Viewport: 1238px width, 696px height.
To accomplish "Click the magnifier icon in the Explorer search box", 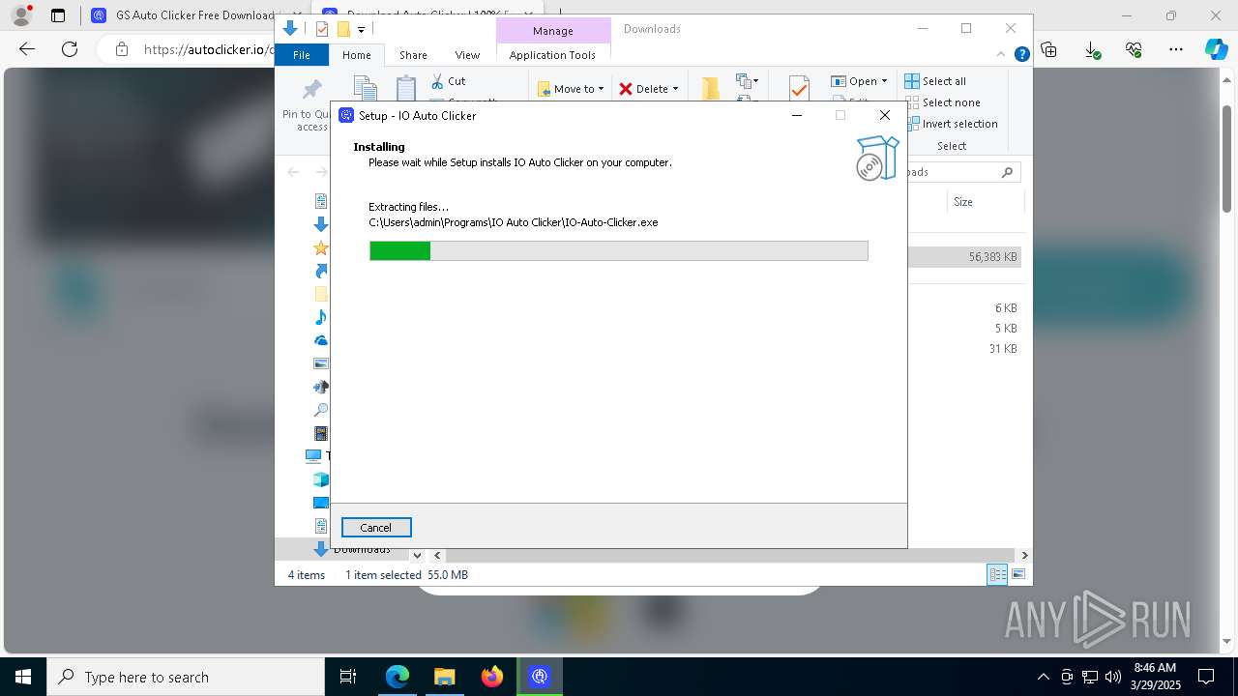I will (1007, 172).
